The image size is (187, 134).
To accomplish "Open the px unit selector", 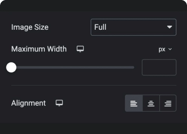I will tap(165, 49).
